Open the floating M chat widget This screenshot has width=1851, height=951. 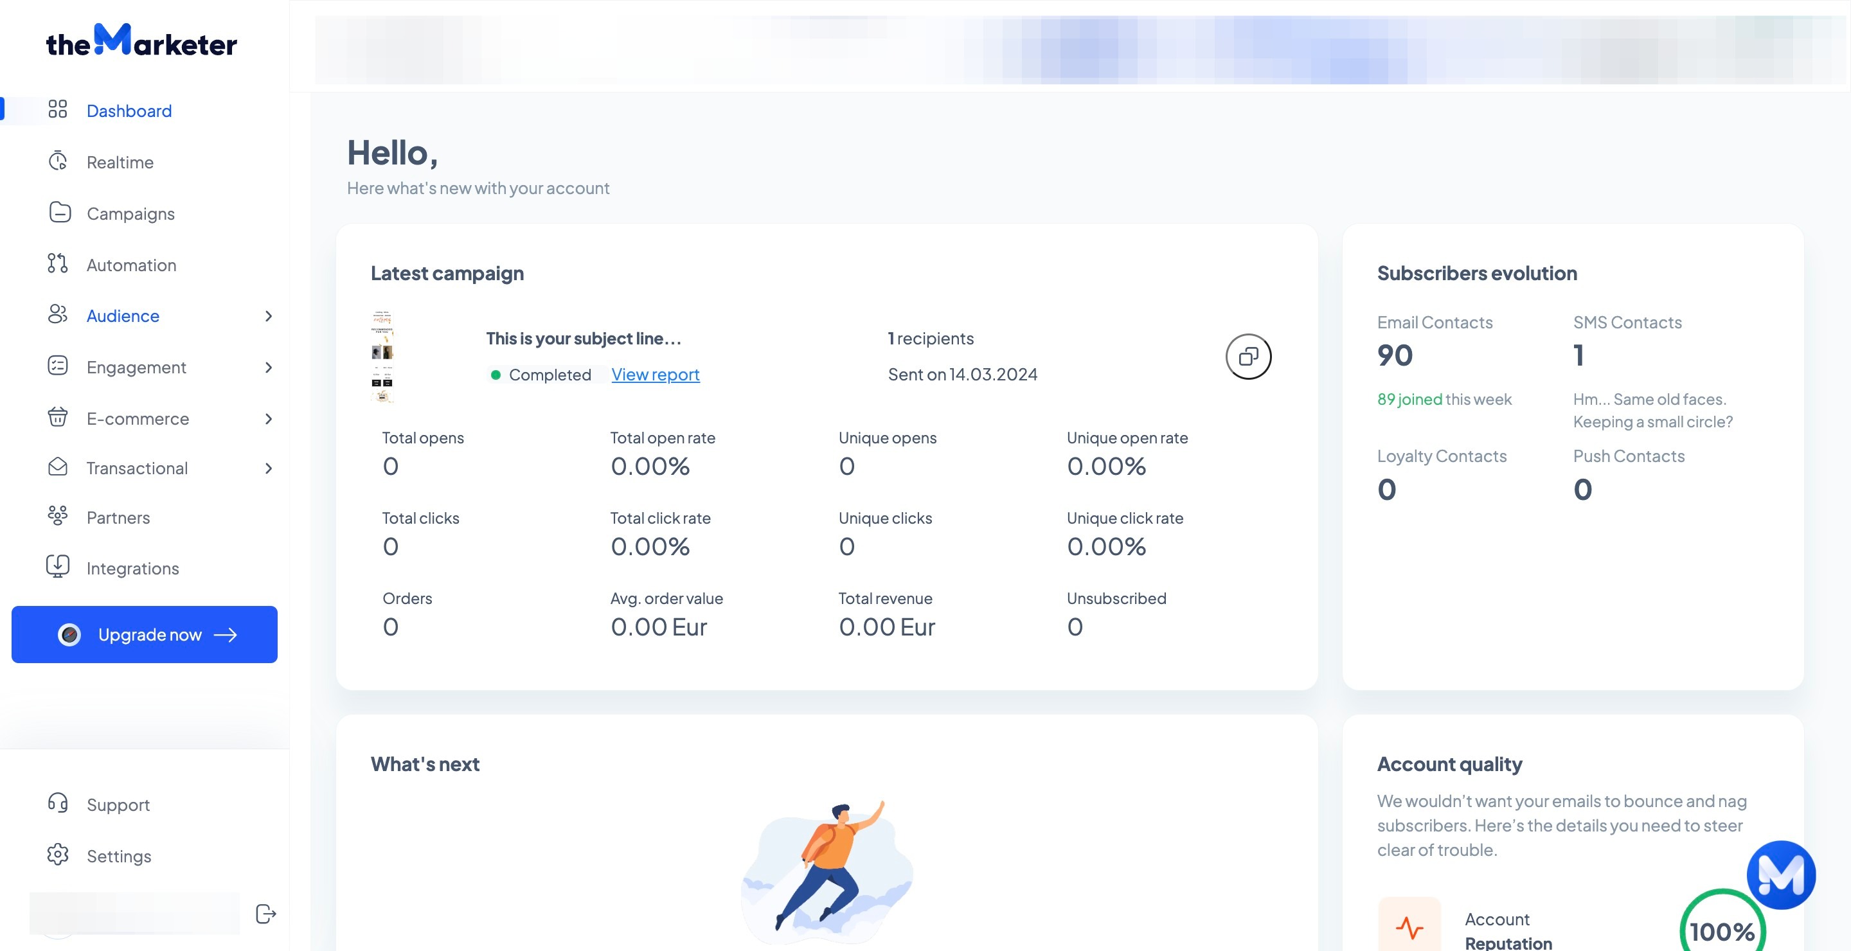(1780, 874)
